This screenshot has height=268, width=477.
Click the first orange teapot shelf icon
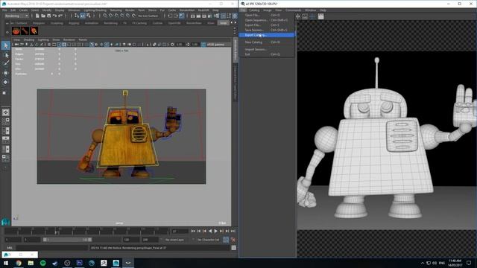tap(16, 31)
